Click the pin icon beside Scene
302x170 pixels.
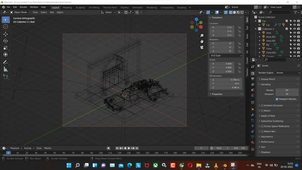tap(298, 66)
